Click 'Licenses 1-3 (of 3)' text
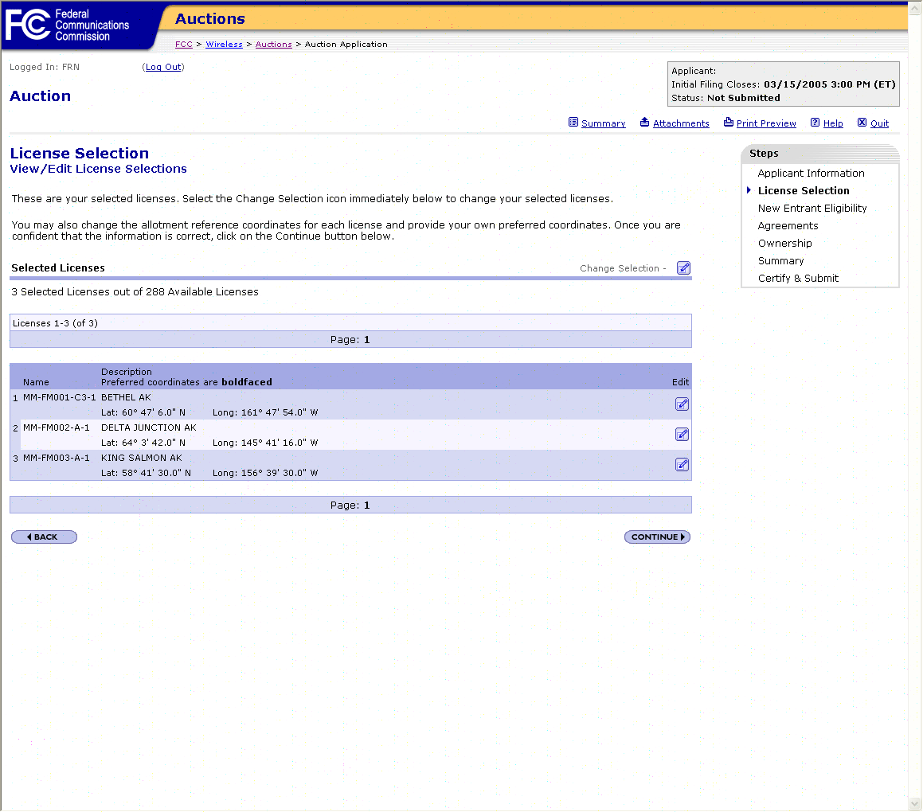The height and width of the screenshot is (812, 923). point(55,324)
